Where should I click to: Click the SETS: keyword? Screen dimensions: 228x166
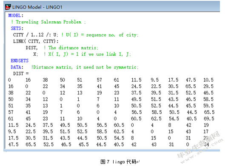(x=17, y=28)
